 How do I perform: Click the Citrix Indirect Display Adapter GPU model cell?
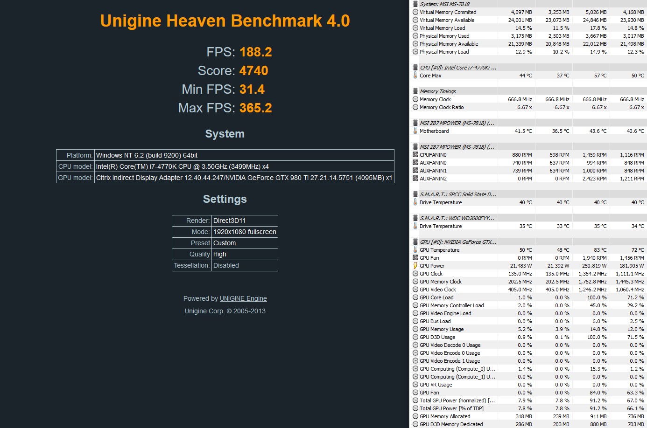pos(244,178)
